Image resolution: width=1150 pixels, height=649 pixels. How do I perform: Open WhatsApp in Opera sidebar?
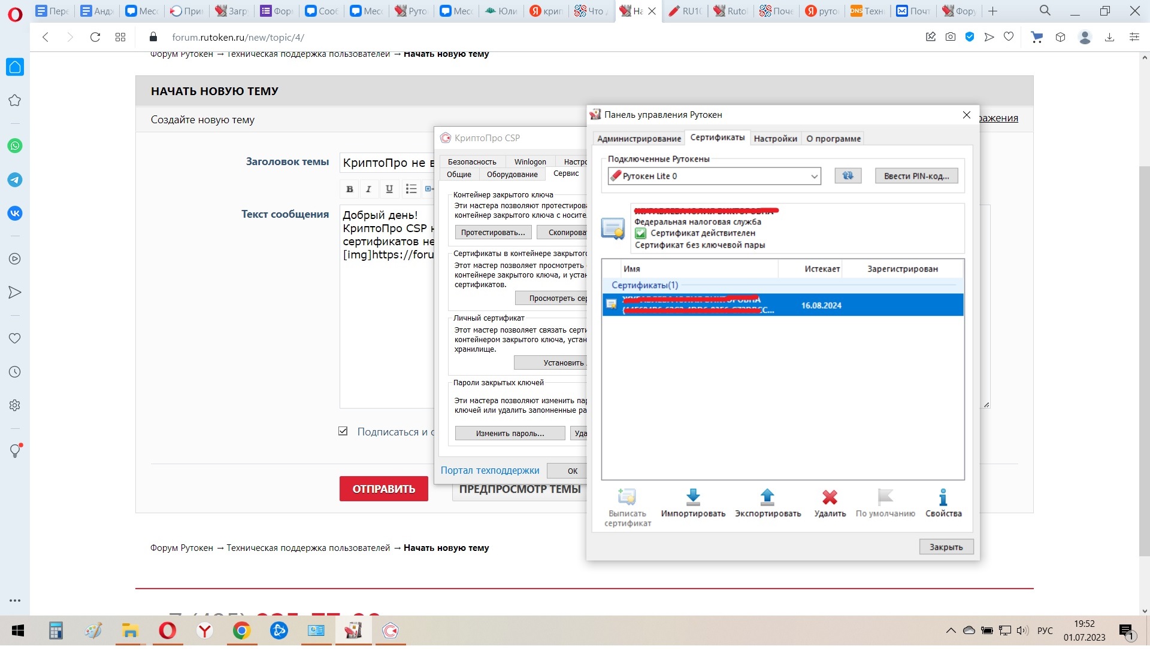(x=15, y=146)
